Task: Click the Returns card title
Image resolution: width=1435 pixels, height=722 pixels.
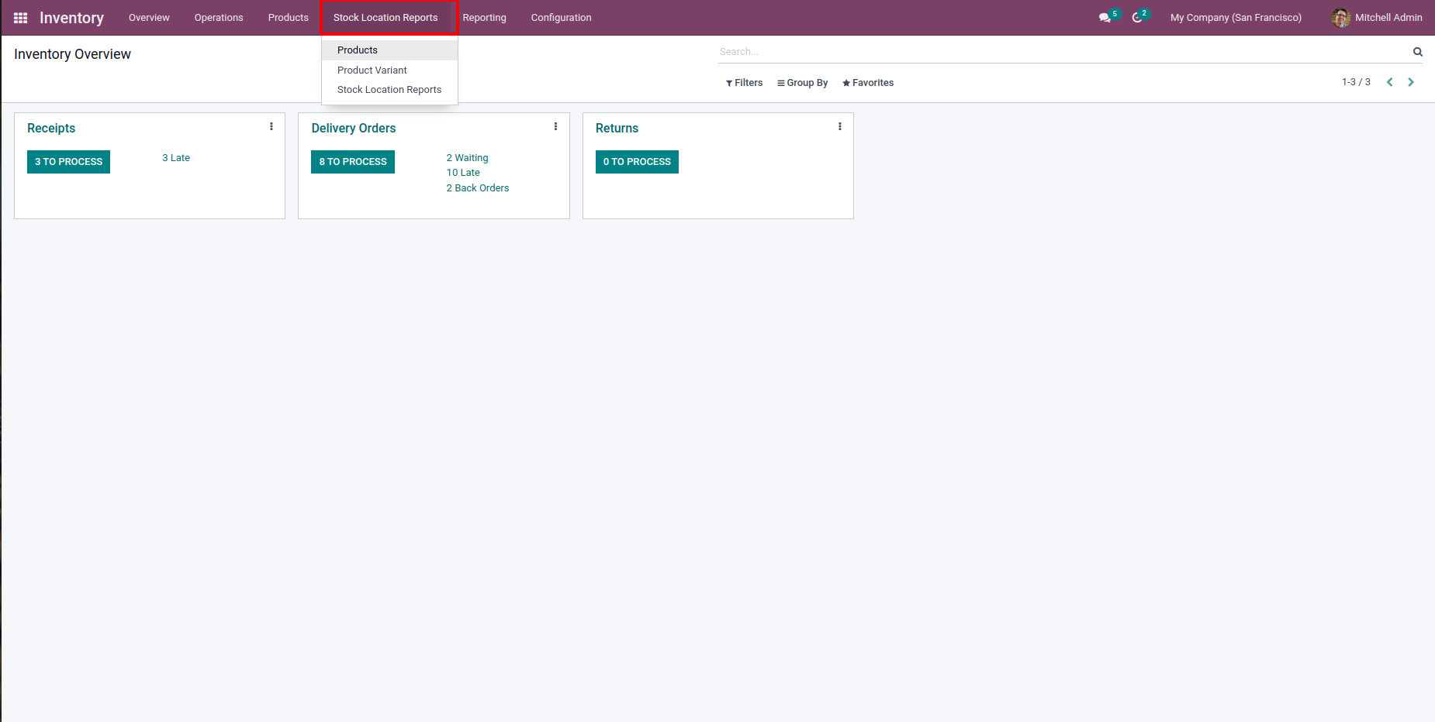Action: coord(617,129)
